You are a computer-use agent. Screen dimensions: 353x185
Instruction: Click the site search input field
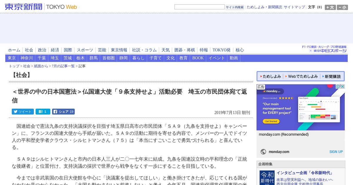point(199,7)
